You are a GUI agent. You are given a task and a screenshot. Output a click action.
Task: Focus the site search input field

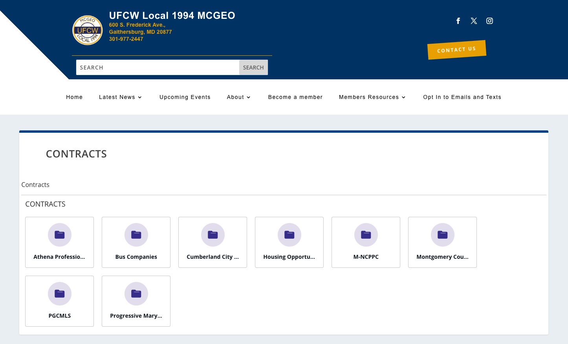(158, 68)
